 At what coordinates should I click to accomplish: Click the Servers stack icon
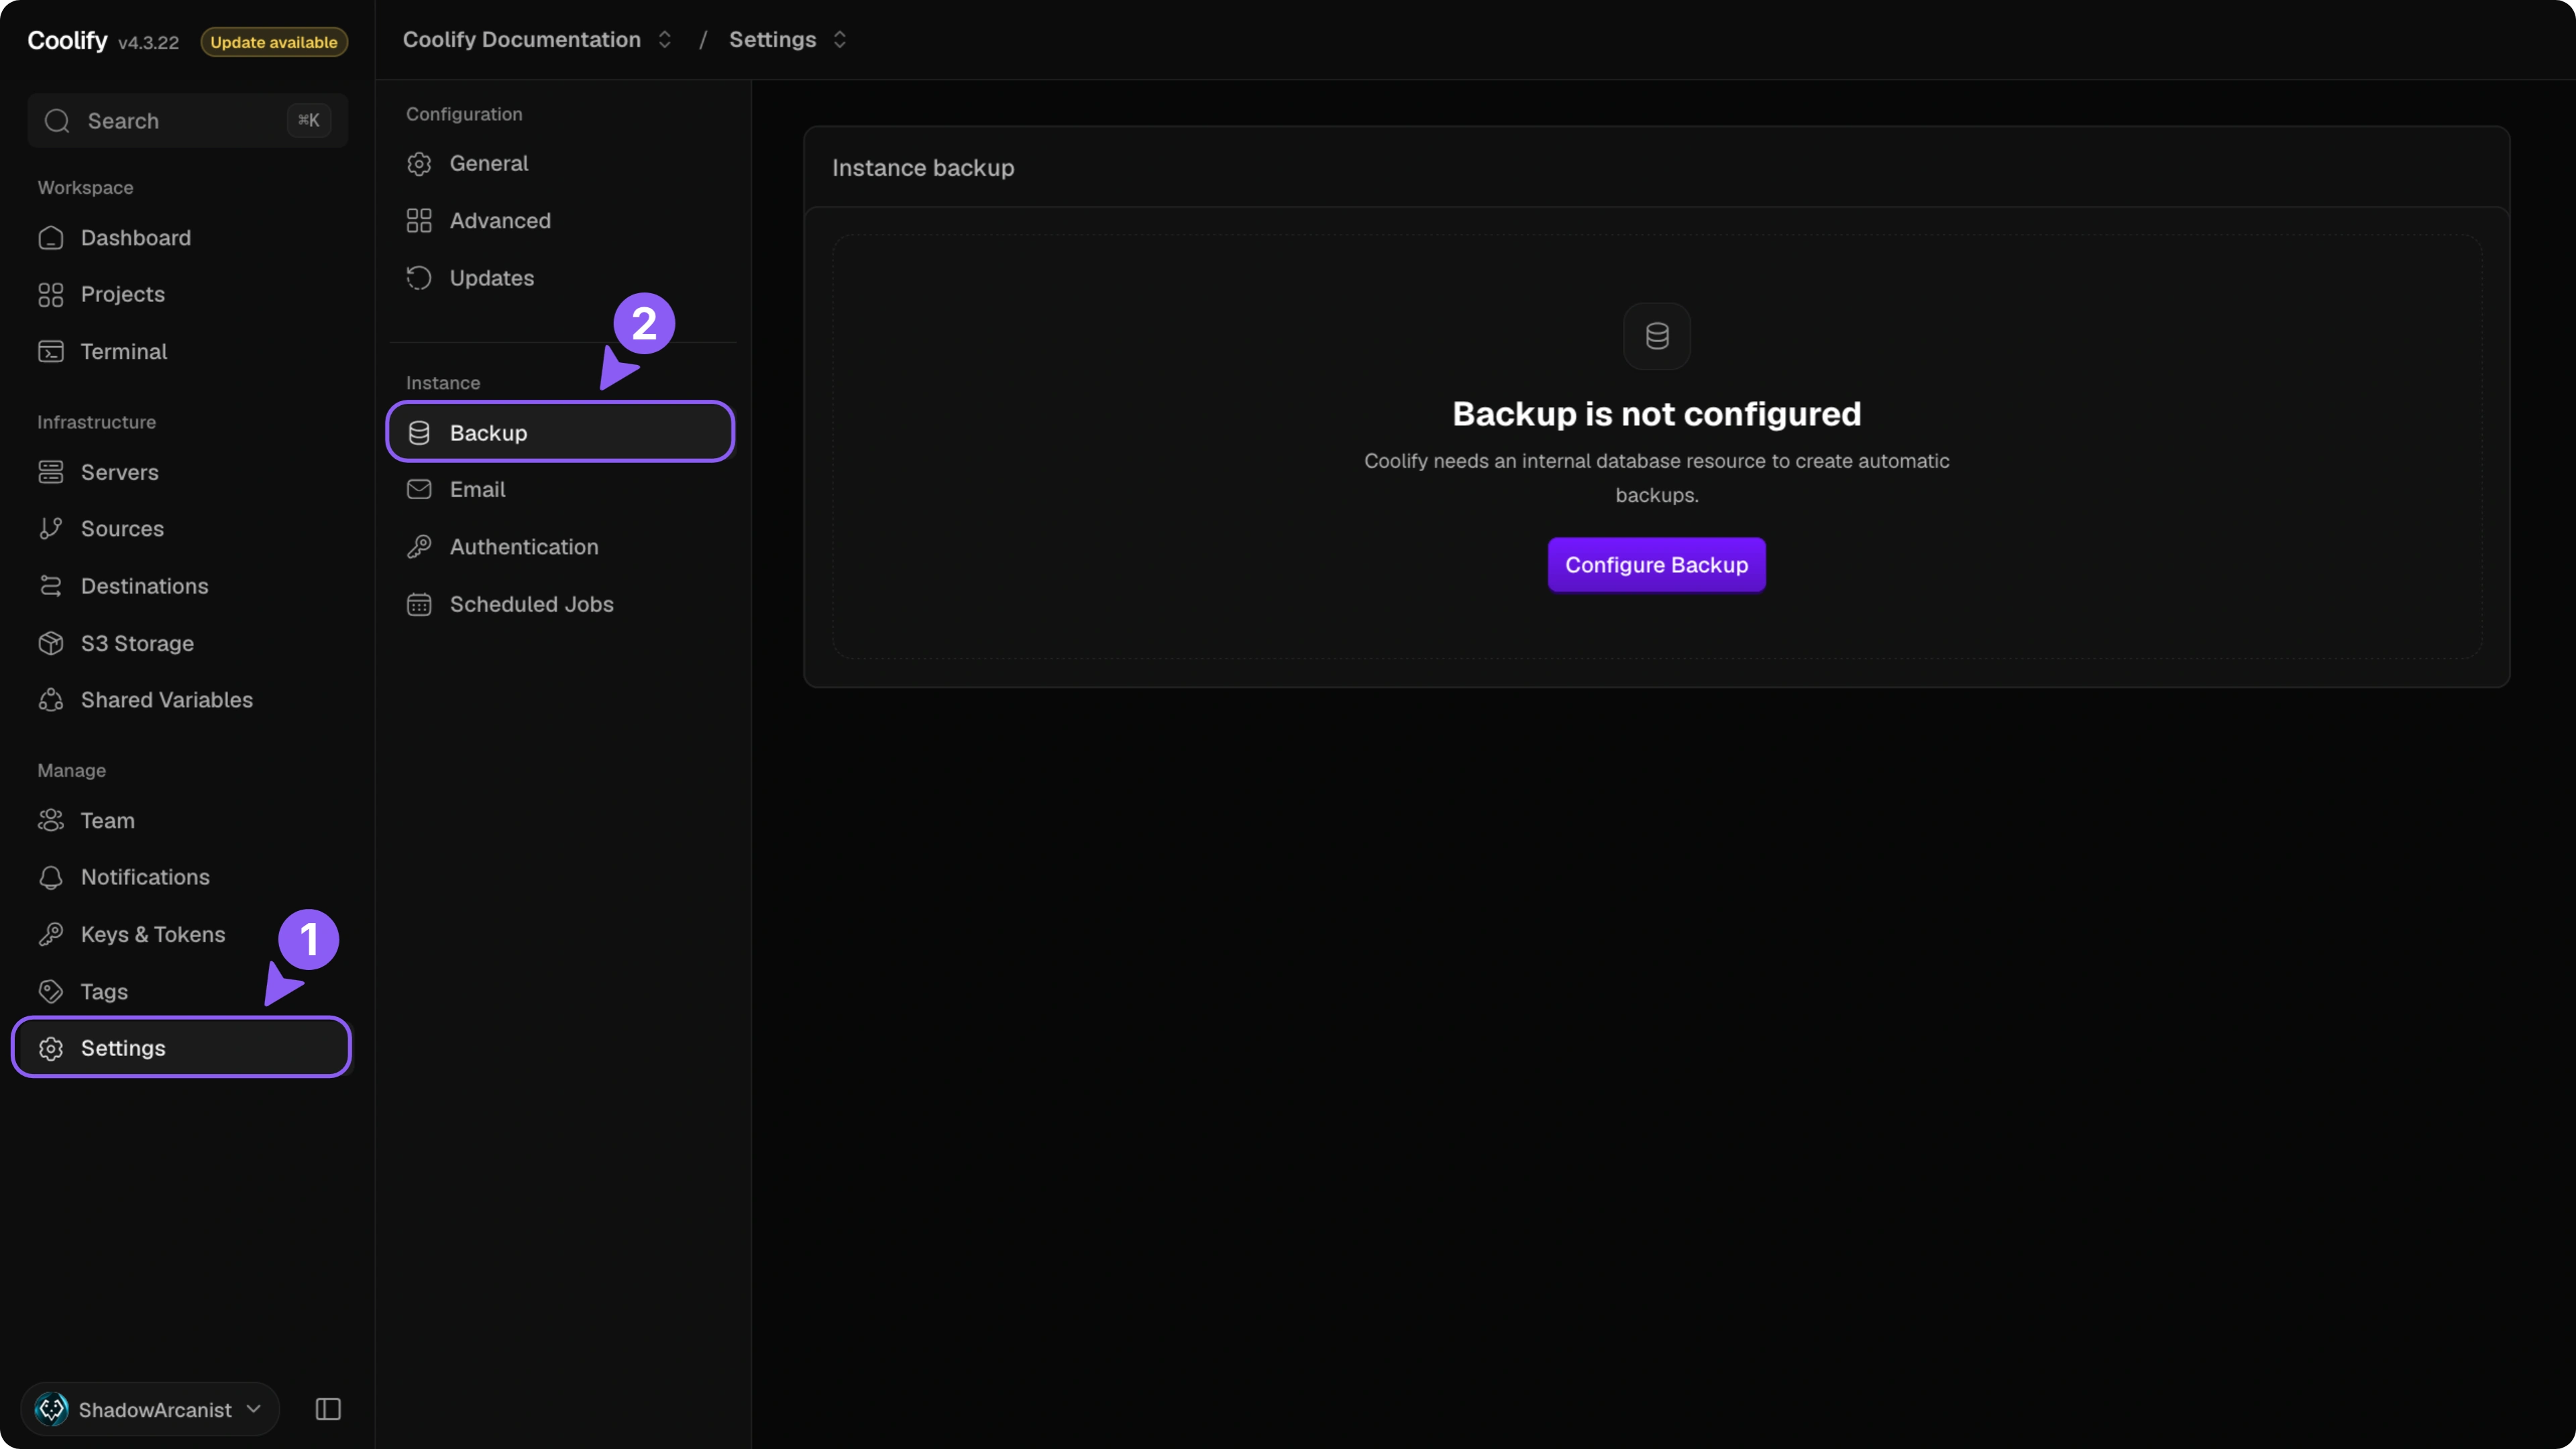point(51,472)
